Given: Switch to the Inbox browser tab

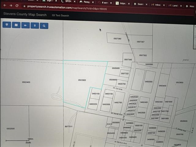Looking at the screenshot, I should (157, 5).
